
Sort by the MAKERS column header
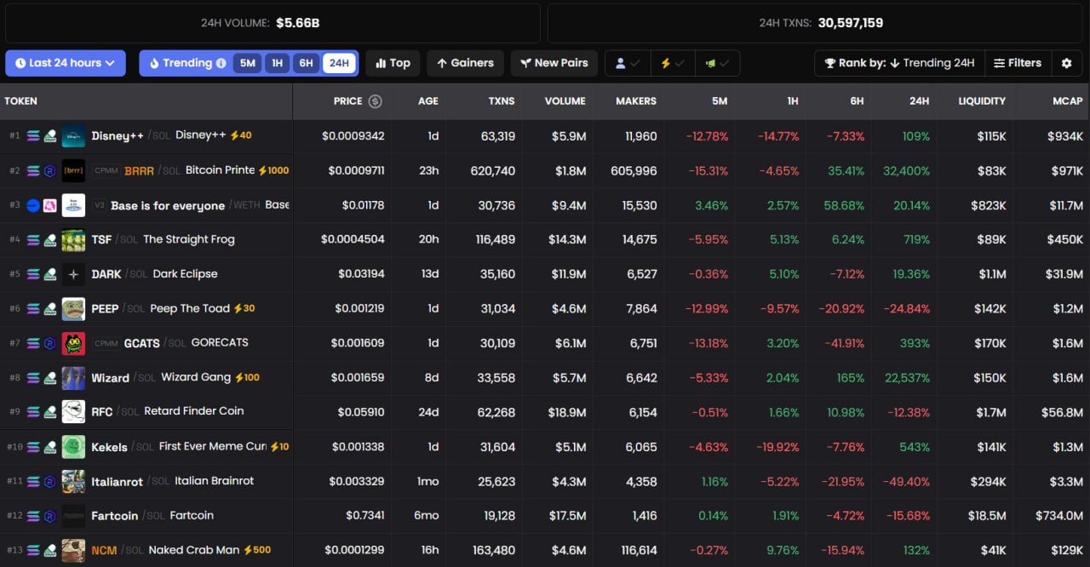tap(636, 101)
